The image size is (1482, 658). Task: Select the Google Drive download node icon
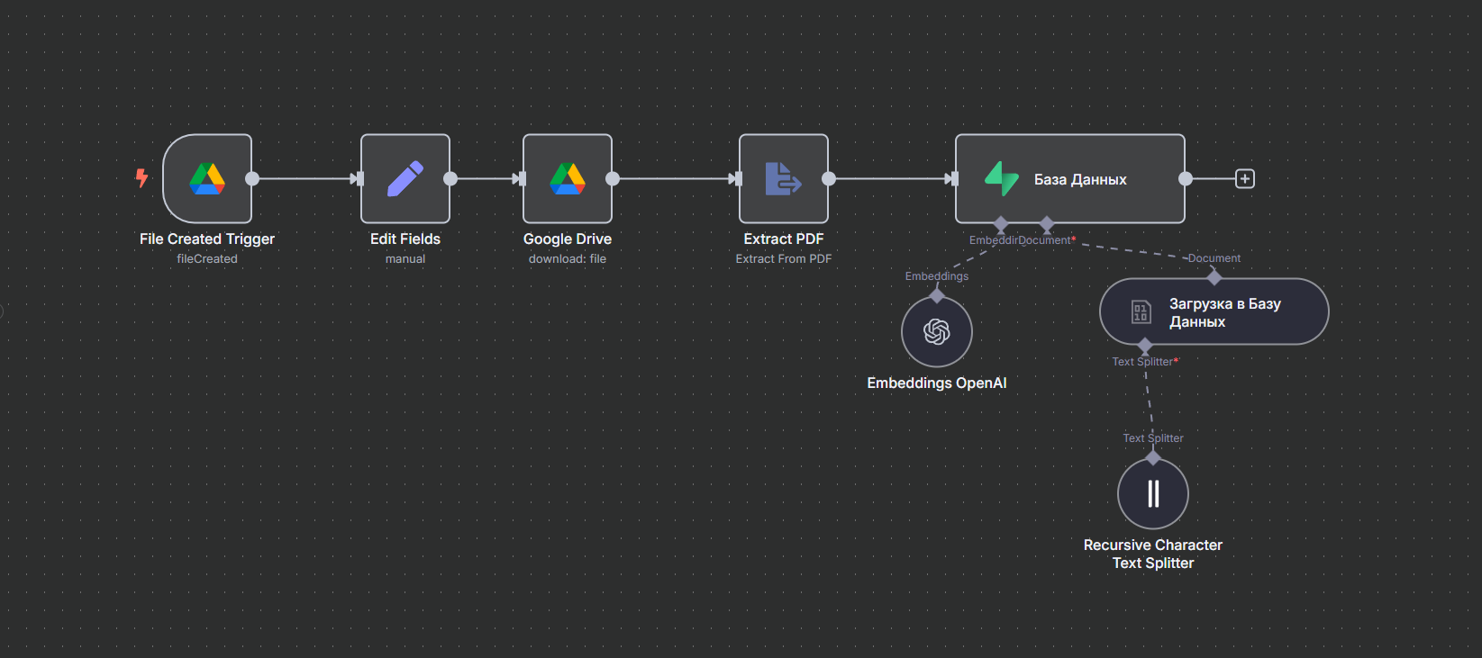click(568, 178)
